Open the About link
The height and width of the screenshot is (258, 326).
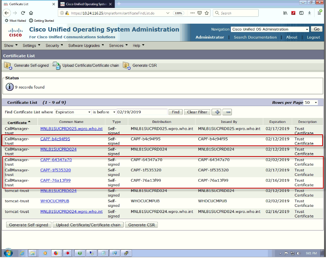pos(292,37)
